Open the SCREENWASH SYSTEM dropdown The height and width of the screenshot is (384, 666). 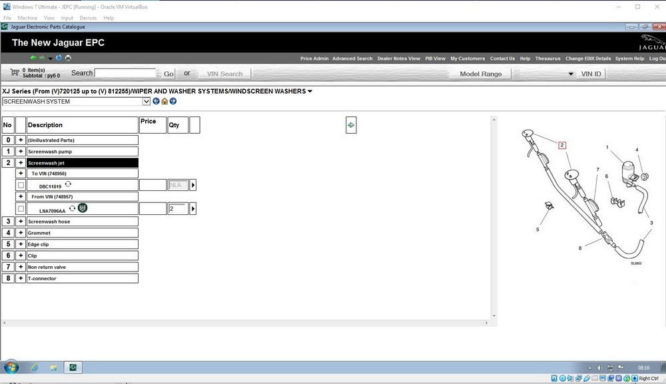click(x=147, y=102)
